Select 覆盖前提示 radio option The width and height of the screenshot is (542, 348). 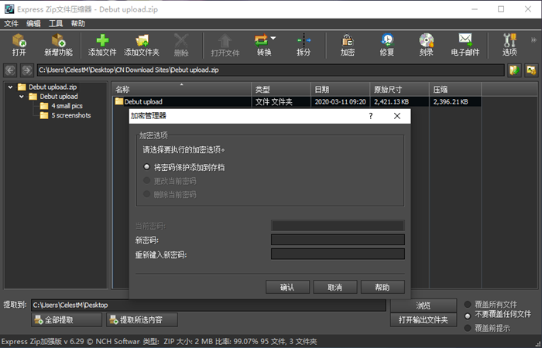(x=468, y=328)
